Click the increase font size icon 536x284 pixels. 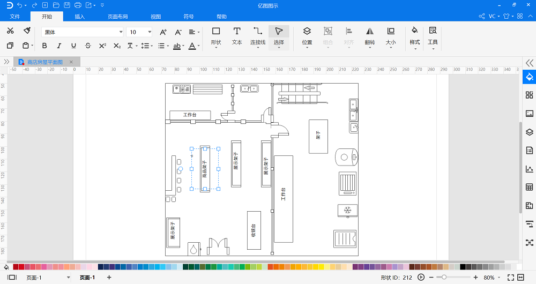point(163,32)
